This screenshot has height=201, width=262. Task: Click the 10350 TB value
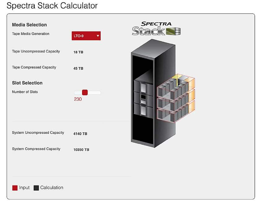coord(81,150)
